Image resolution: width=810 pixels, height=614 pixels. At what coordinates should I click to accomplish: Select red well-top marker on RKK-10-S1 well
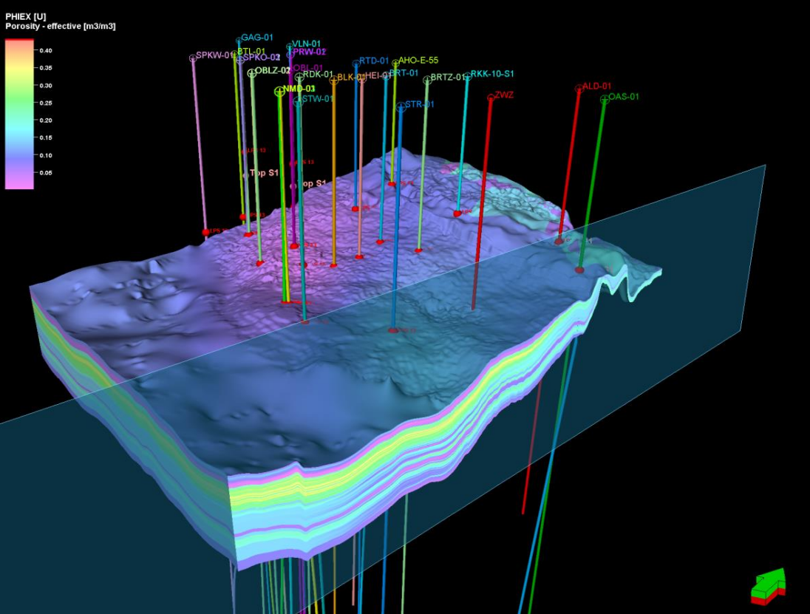click(457, 214)
